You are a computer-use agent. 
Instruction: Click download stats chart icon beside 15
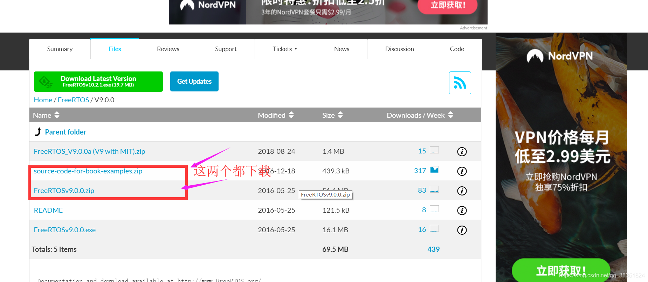point(434,150)
